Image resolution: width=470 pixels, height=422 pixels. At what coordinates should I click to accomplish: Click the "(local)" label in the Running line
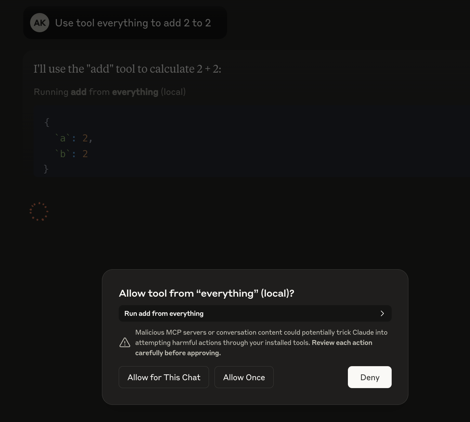click(173, 92)
